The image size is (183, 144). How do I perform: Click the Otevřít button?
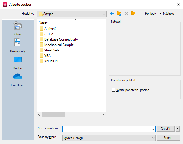165,129
